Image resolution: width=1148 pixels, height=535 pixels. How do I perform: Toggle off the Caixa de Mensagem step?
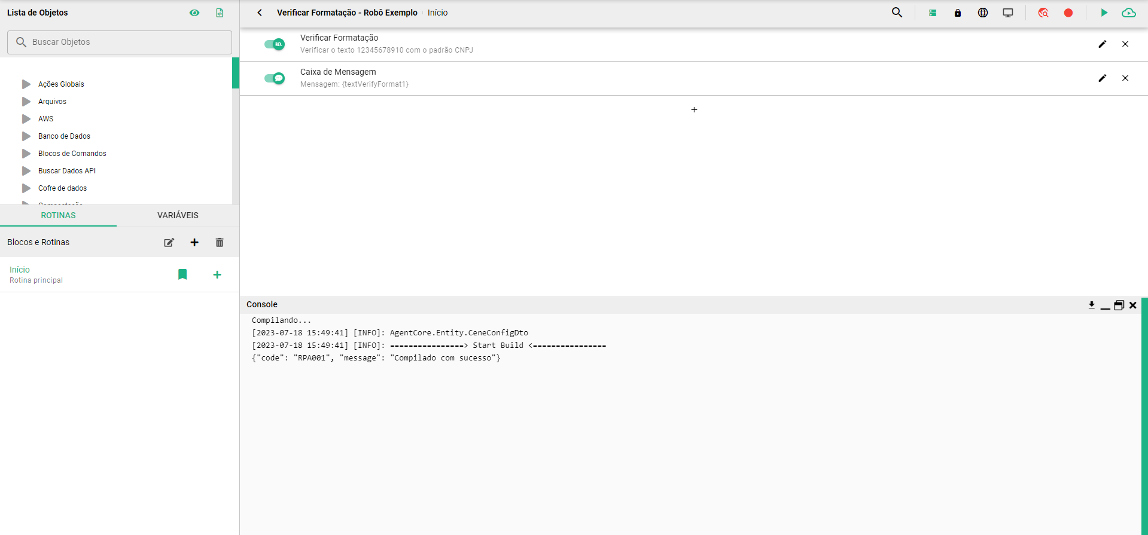tap(275, 78)
